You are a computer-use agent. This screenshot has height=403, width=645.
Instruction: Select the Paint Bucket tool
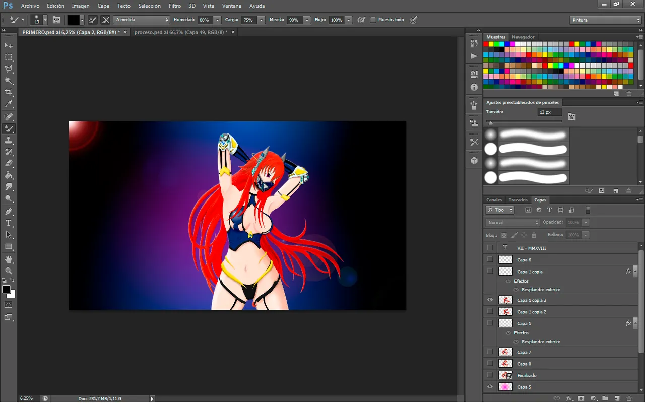tap(9, 176)
